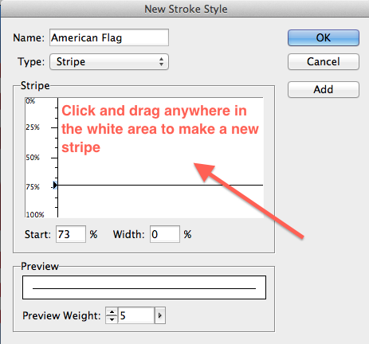369x344 pixels.
Task: Increase Preview Weight with the up arrow
Action: 112,312
